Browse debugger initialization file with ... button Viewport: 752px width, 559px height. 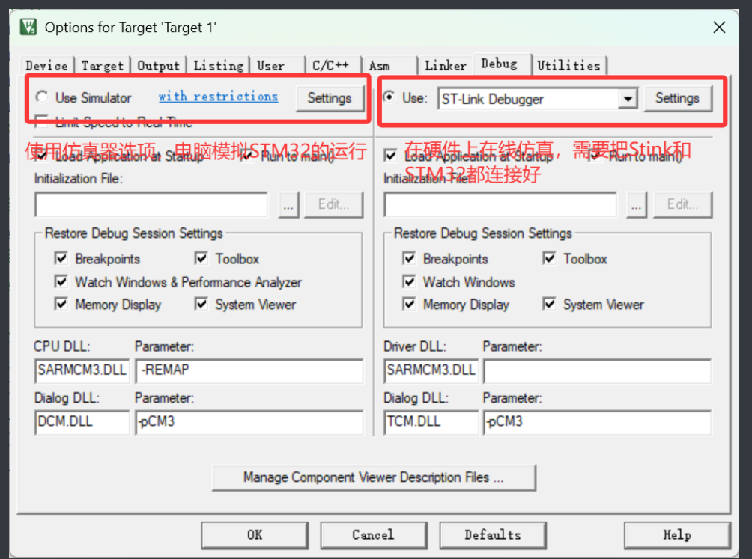point(637,205)
